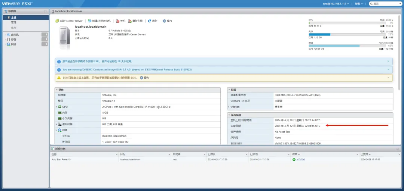Click the 获取 vCenter Server icon
Viewport: 404px width, 191px height.
[x=57, y=21]
